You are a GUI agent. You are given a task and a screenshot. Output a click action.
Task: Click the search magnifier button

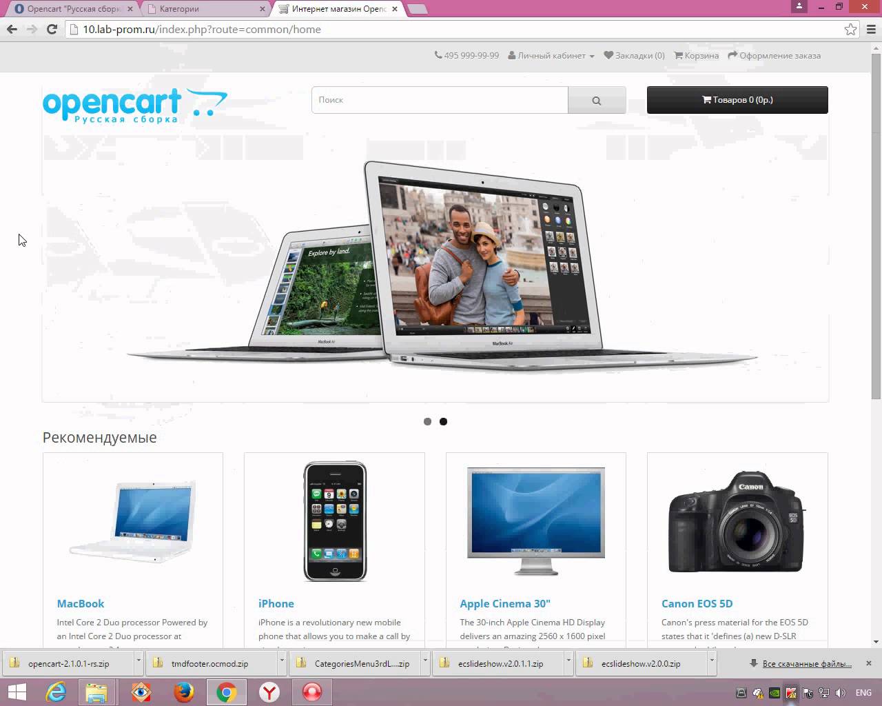point(597,100)
